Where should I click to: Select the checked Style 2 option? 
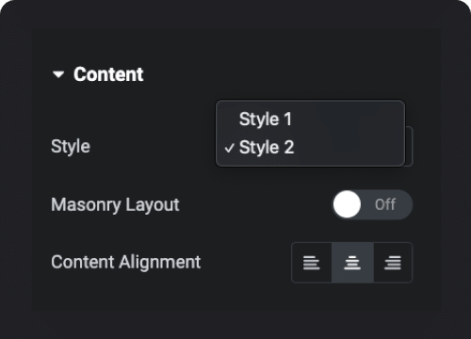(x=267, y=147)
